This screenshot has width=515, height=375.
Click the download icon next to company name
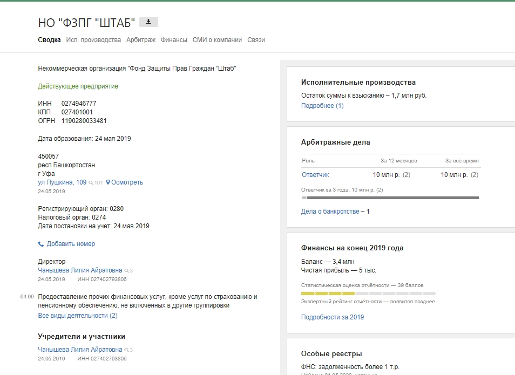tap(148, 22)
